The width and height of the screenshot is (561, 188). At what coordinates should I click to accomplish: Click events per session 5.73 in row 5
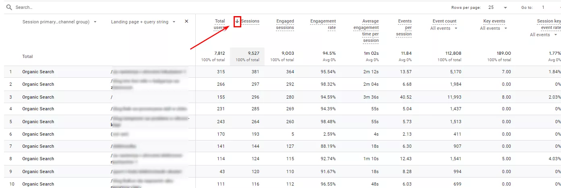(407, 122)
